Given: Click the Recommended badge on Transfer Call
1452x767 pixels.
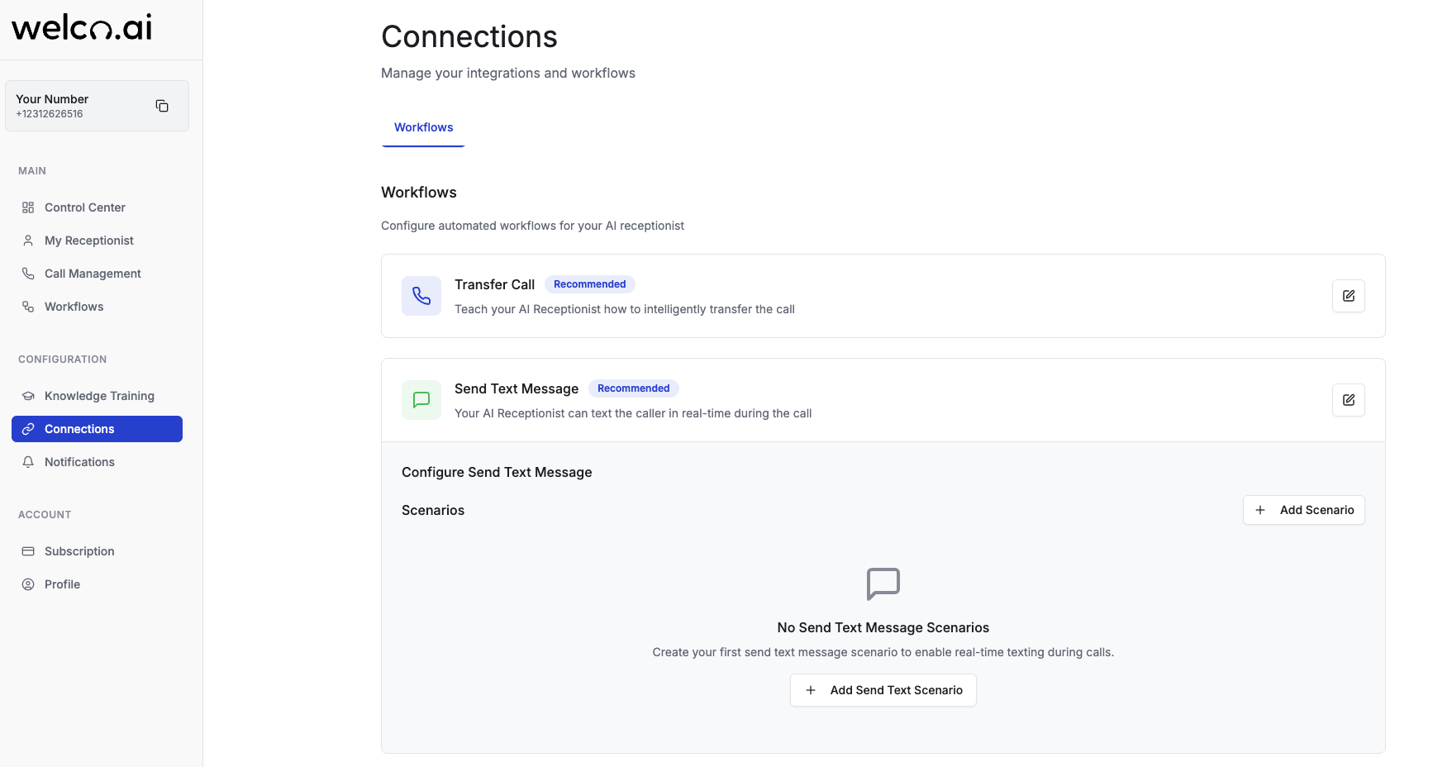Looking at the screenshot, I should [x=590, y=284].
